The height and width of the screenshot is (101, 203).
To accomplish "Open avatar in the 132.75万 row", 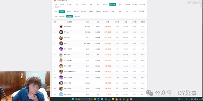I will point(61,83).
